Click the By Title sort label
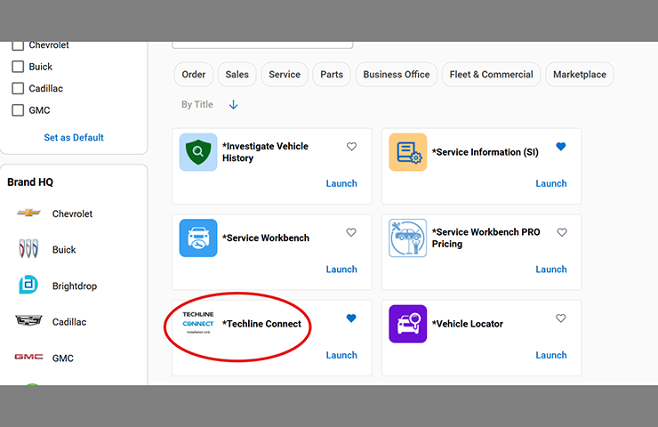Screen dimensions: 658x427 point(197,105)
